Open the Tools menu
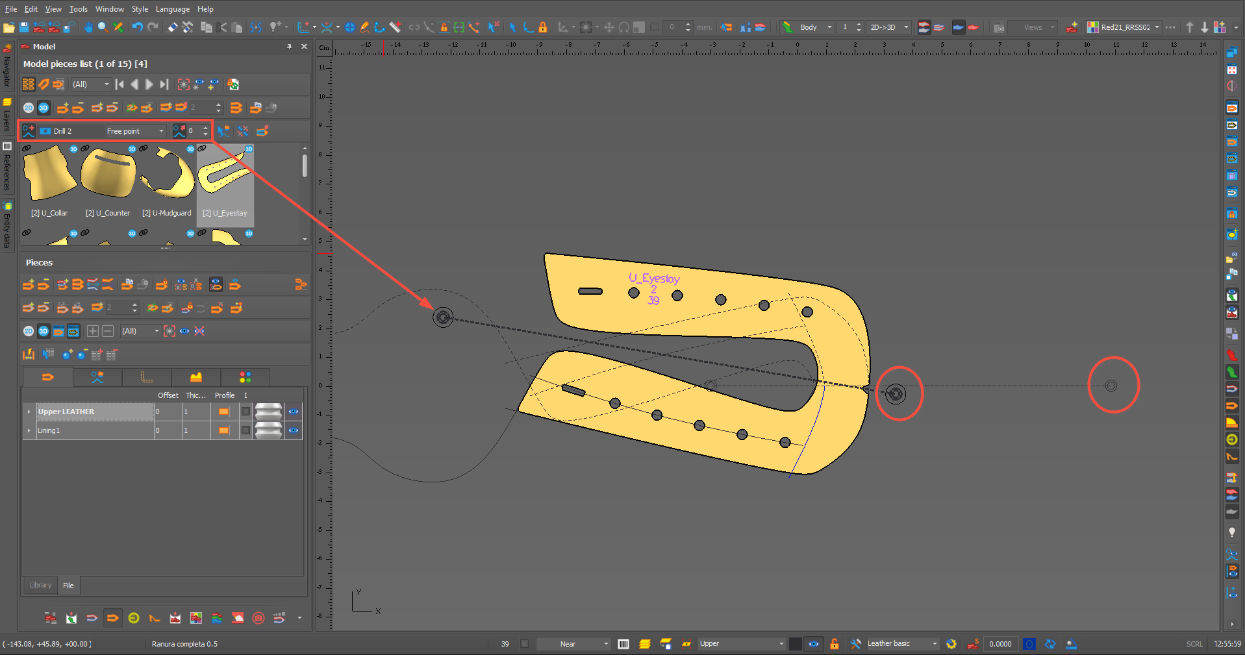Viewport: 1245px width, 655px height. point(78,9)
